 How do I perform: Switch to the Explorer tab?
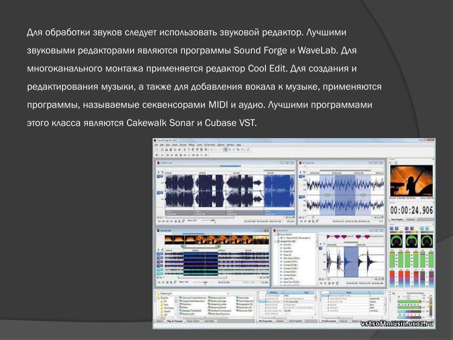(159, 321)
